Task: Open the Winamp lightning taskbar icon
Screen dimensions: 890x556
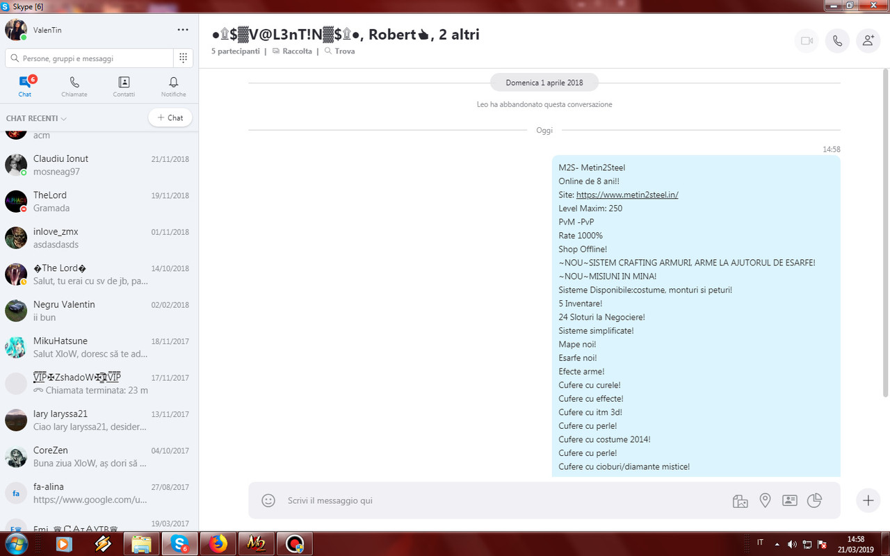Action: coord(103,543)
